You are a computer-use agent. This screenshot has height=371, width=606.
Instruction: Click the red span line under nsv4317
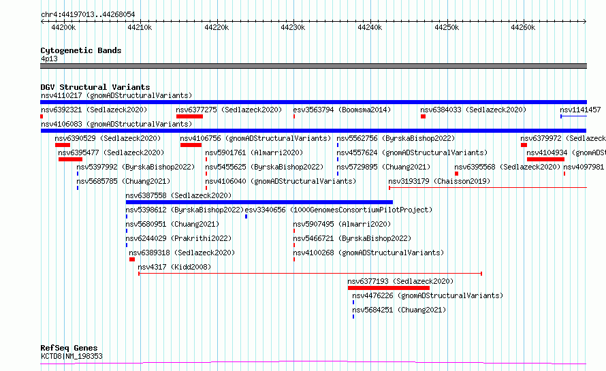310,274
